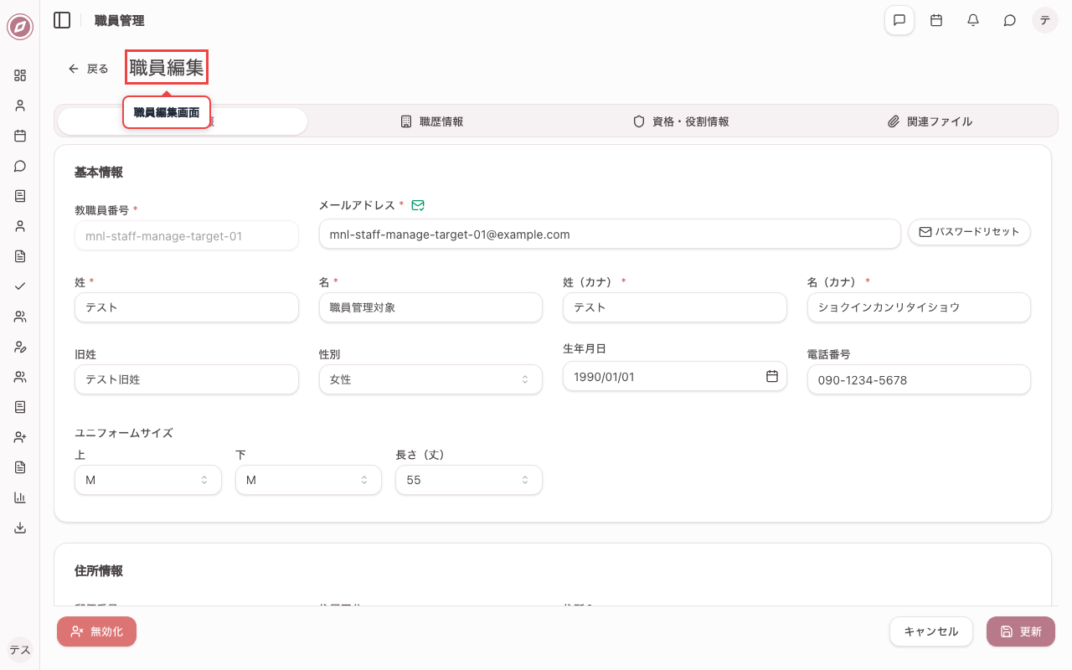Click the compass app logo
Viewport: 1072px width, 670px height.
(20, 27)
